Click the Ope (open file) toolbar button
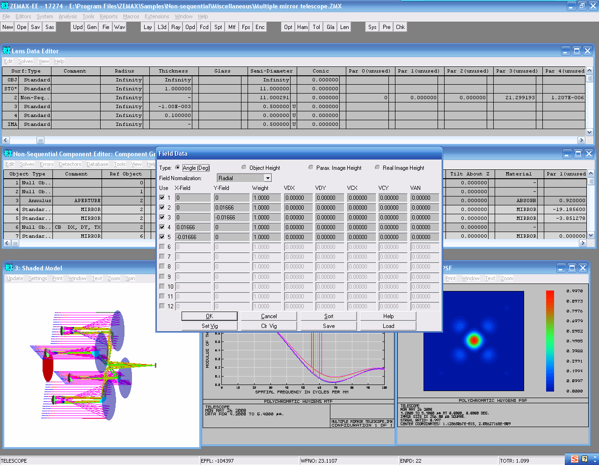 22,27
